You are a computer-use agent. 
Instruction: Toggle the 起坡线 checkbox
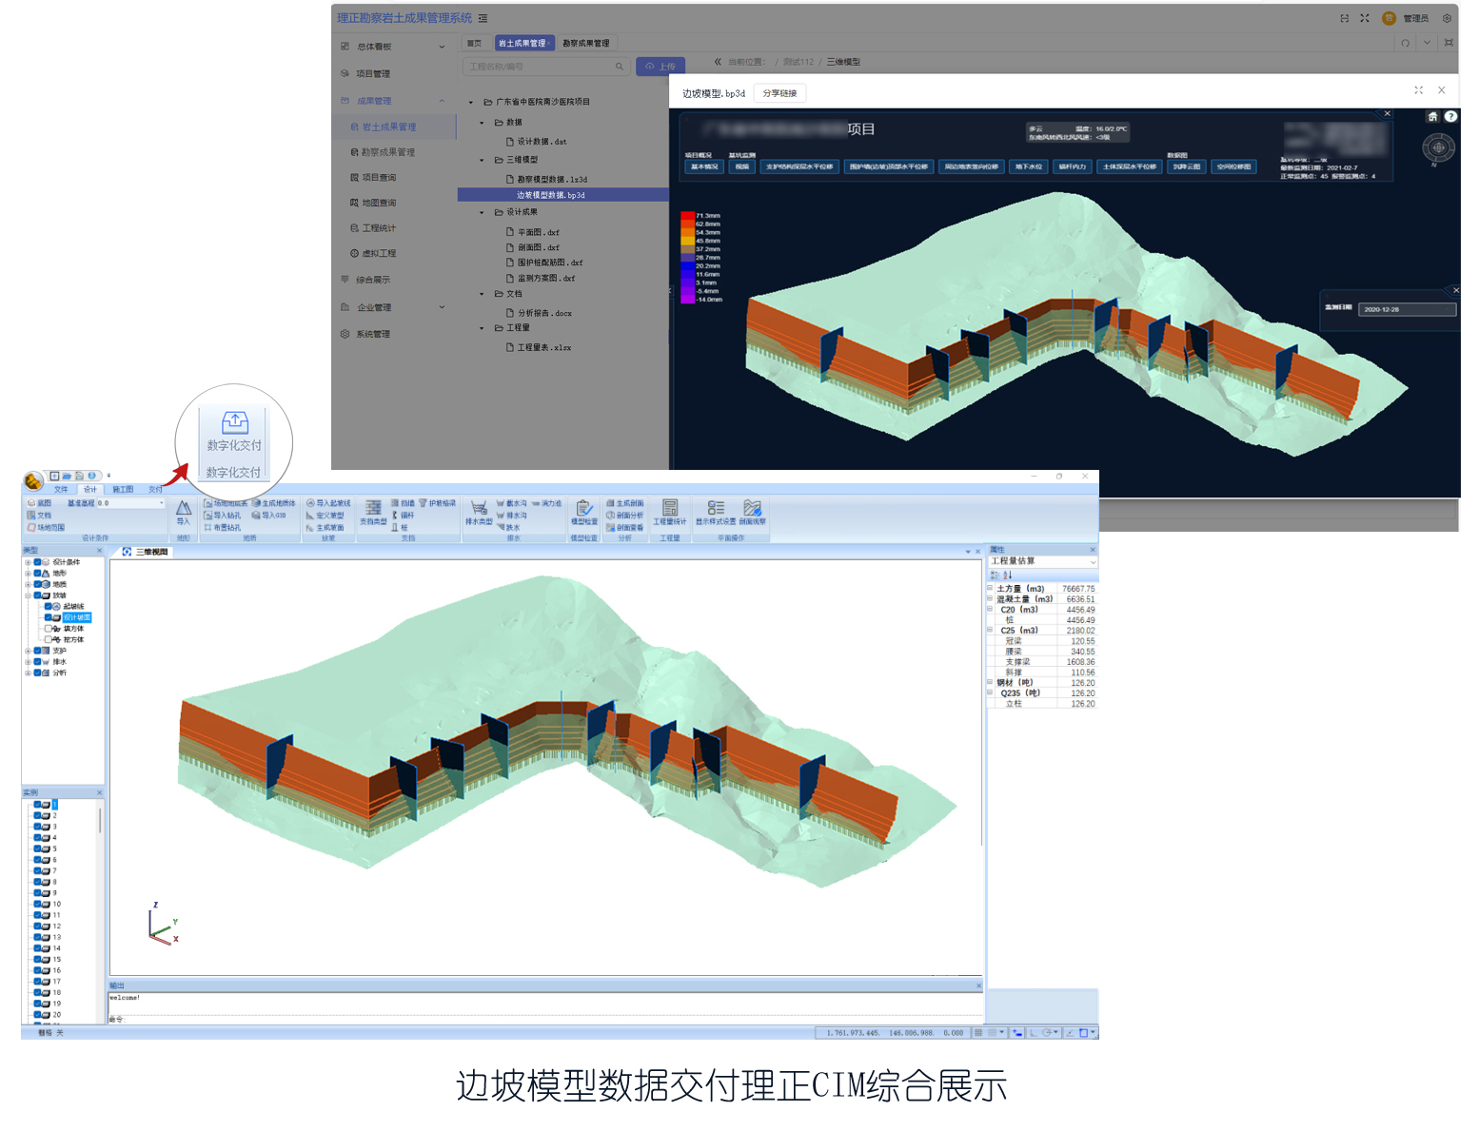[49, 606]
